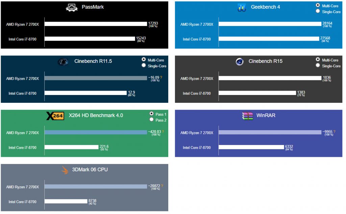The image size is (346, 214).
Task: Click the i7-8700 bar in 3DMark 06
Action: pyautogui.click(x=66, y=201)
